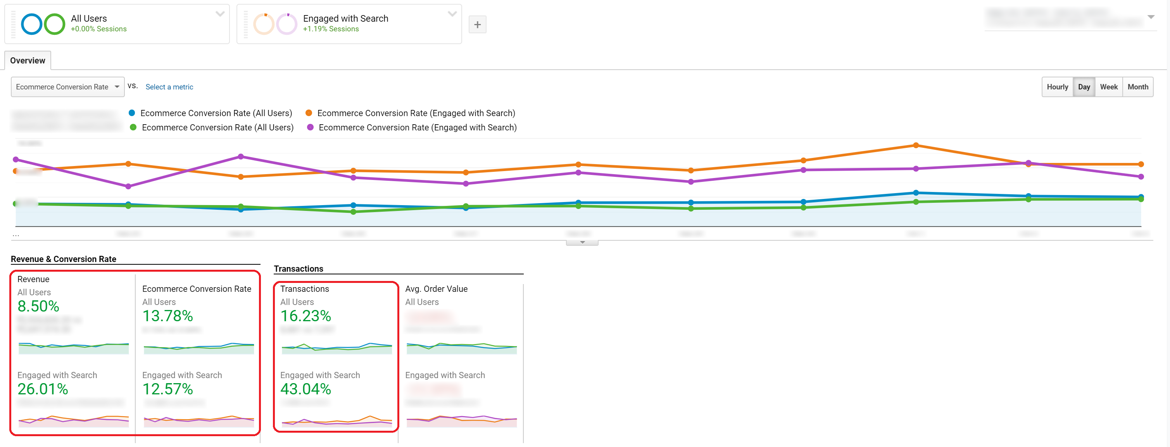
Task: Switch graph to Month view
Action: pyautogui.click(x=1137, y=87)
